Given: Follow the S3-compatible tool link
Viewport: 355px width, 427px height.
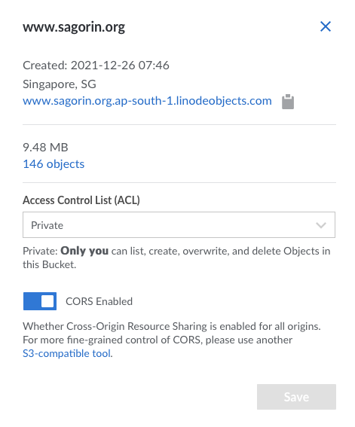Looking at the screenshot, I should (67, 353).
